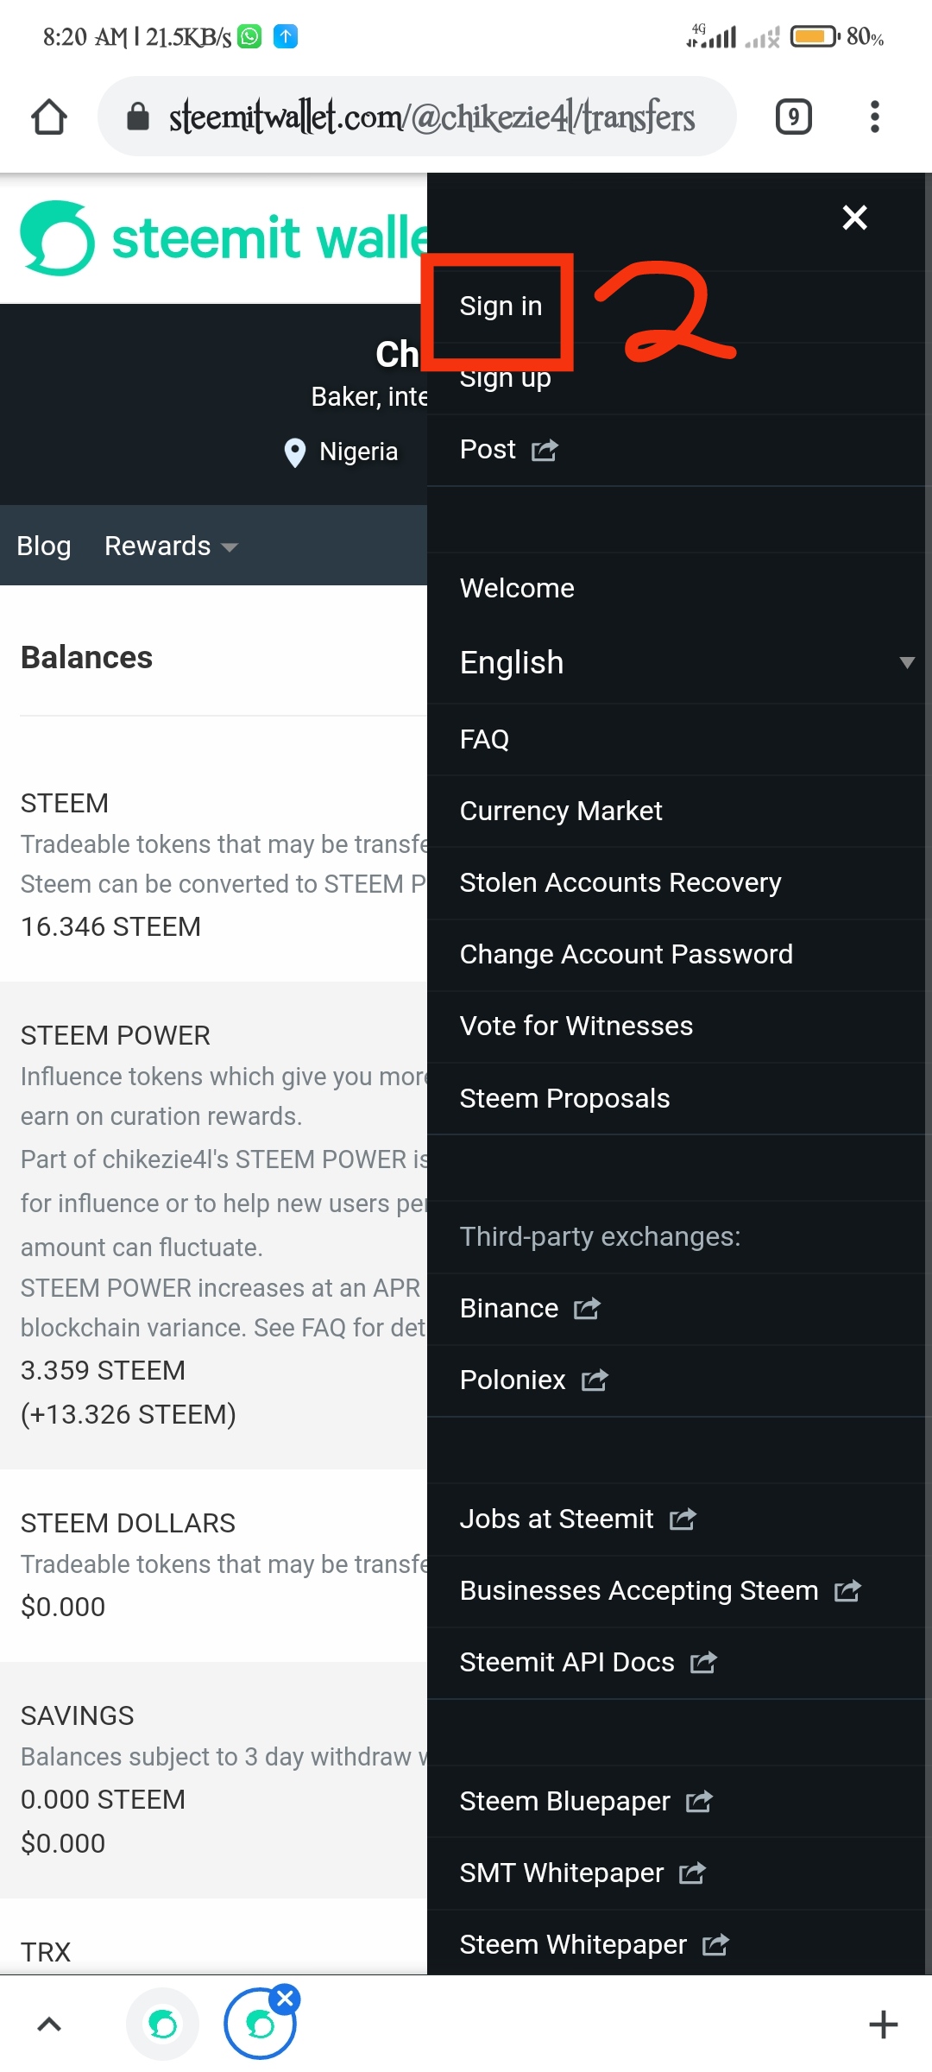
Task: Expand the bottom tab bar chevron
Action: [x=49, y=2024]
